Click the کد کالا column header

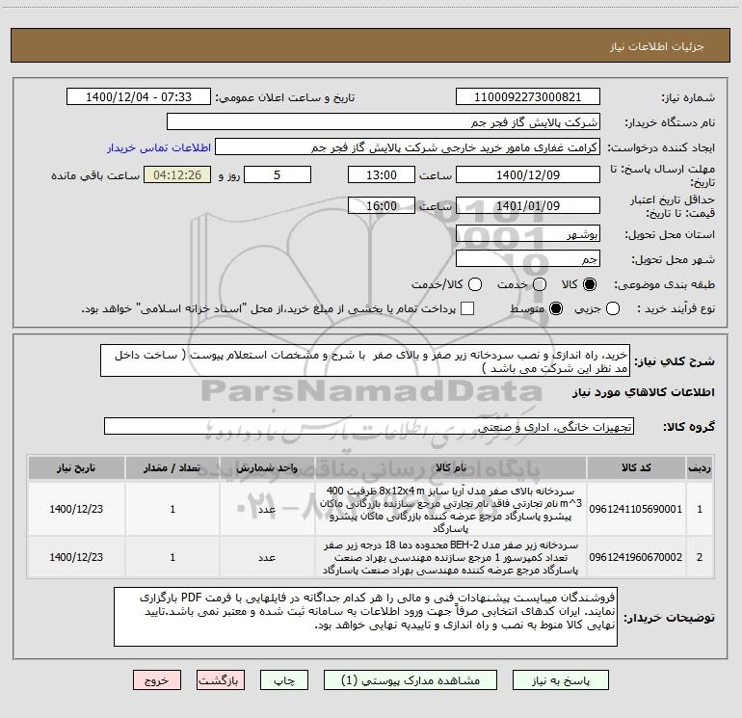636,467
